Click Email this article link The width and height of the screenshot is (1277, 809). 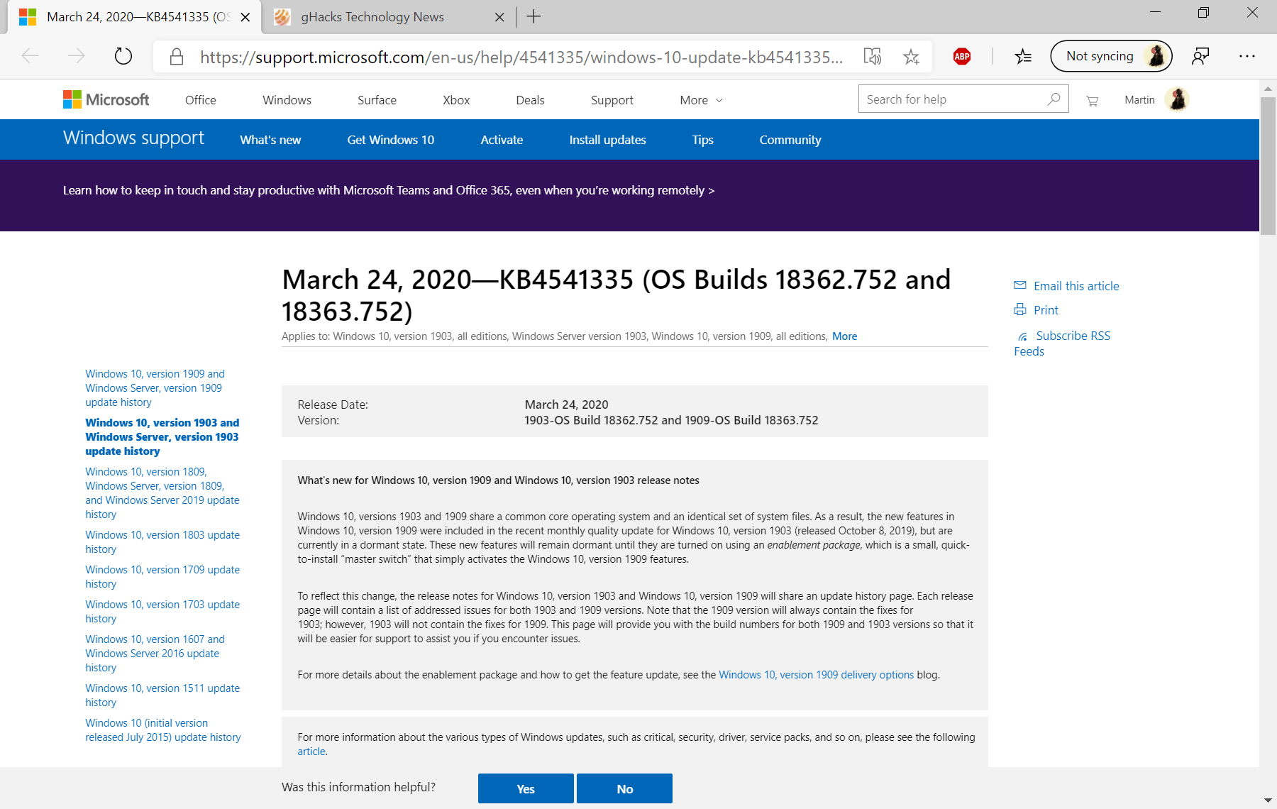(1076, 286)
